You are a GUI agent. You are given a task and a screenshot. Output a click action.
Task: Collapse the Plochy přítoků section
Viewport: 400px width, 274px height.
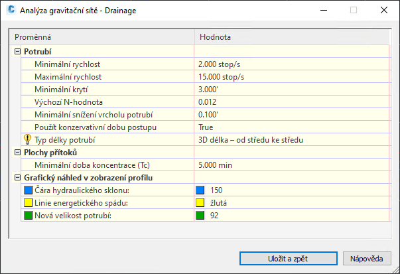point(17,152)
